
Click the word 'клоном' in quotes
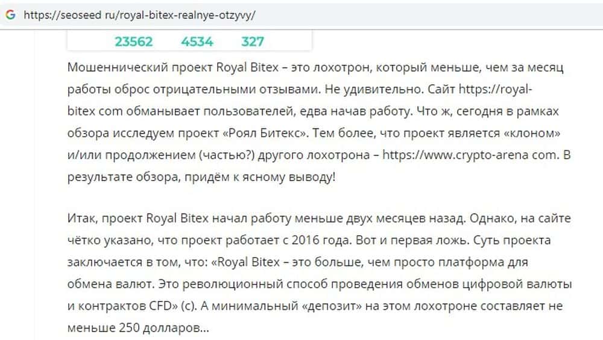tap(532, 133)
